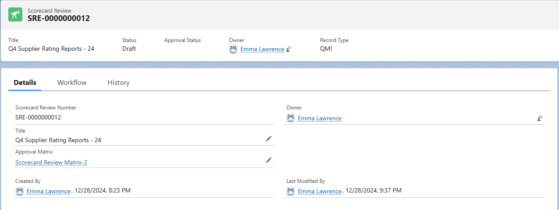Click the change owner icon in the header

pyautogui.click(x=288, y=49)
